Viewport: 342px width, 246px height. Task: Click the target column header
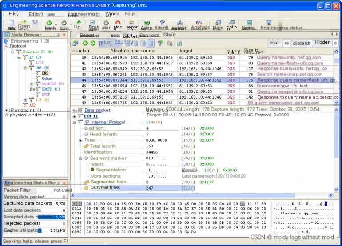(186, 51)
